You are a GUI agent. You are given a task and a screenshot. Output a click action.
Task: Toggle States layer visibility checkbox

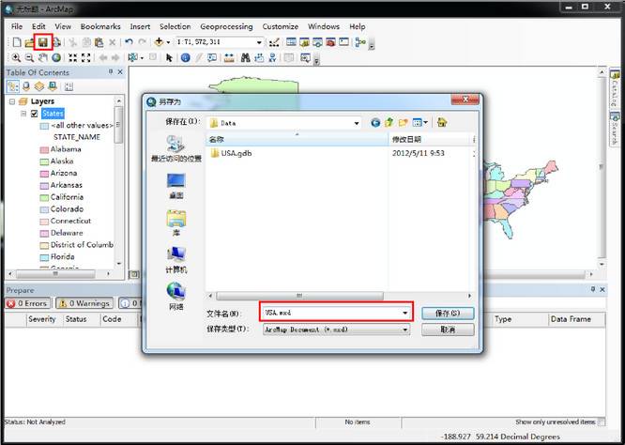coord(35,114)
